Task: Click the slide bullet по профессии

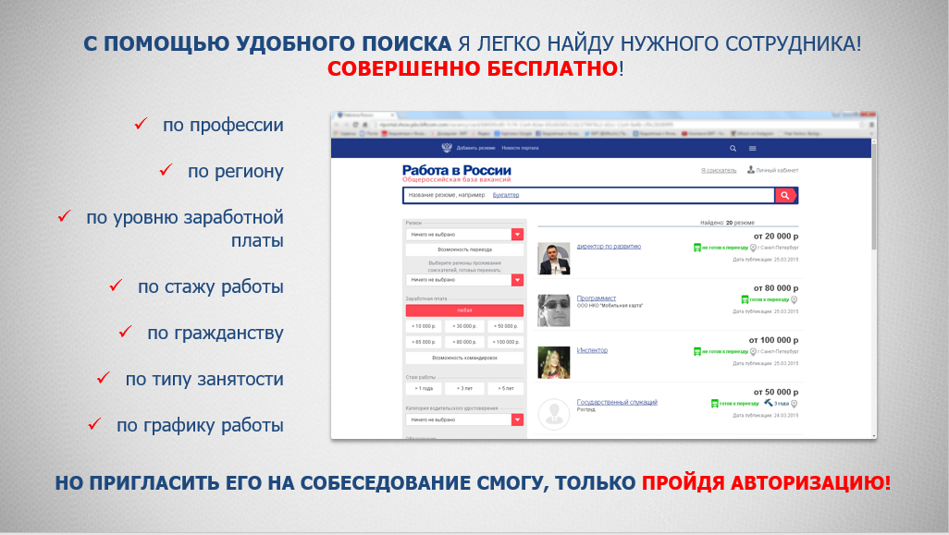Action: click(x=223, y=125)
